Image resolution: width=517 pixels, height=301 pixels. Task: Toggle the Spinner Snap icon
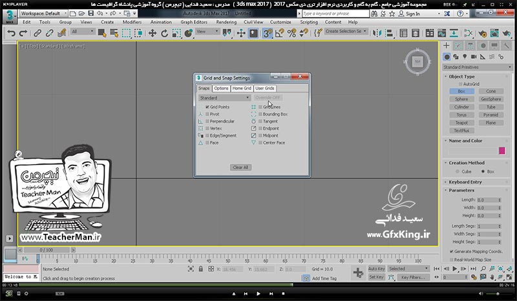(304, 34)
